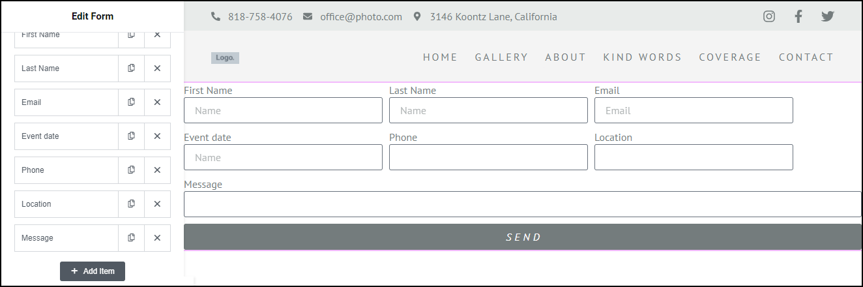Go to the GALLERY menu item
The width and height of the screenshot is (863, 287).
(501, 57)
